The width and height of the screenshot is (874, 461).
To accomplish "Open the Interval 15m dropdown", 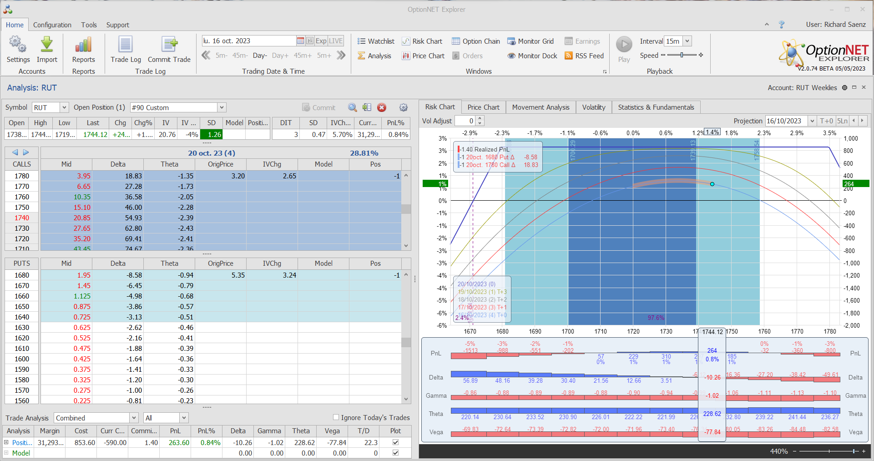I will click(687, 41).
